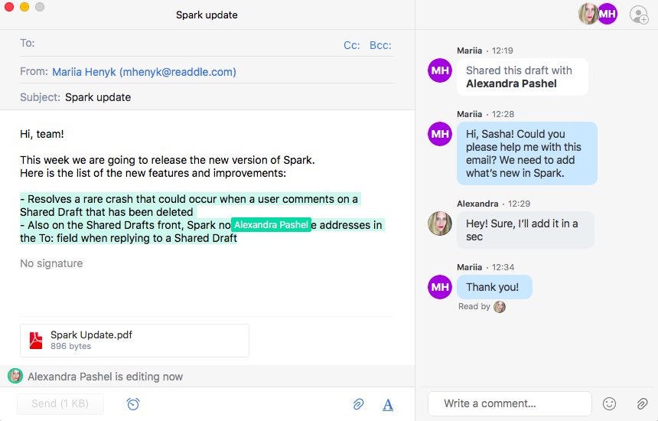
Task: Click the avatar beside 'Alexandra Pashel is editing now'
Action: tap(15, 376)
